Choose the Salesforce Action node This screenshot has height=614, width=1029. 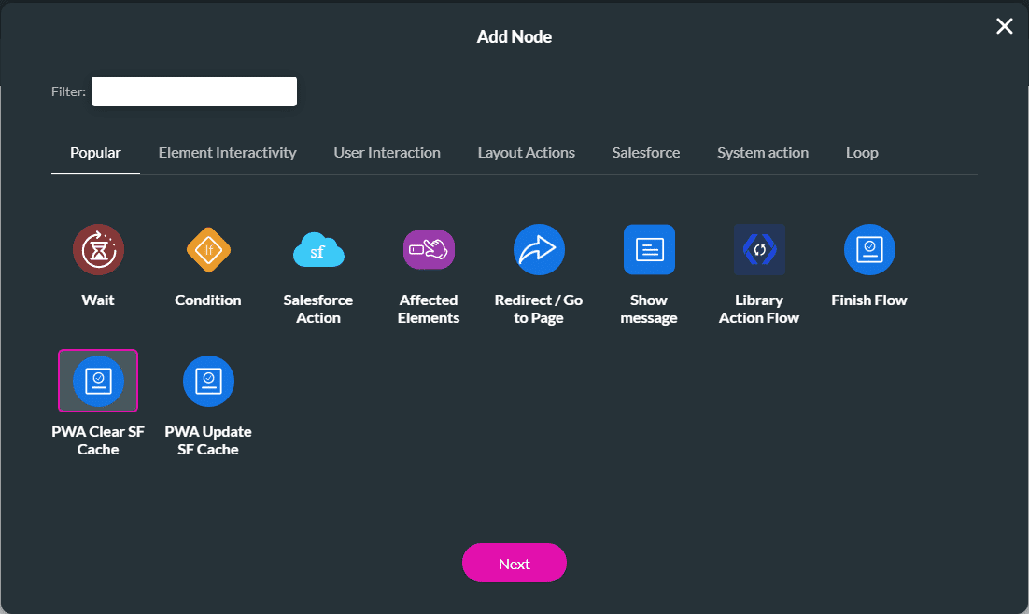coord(317,249)
